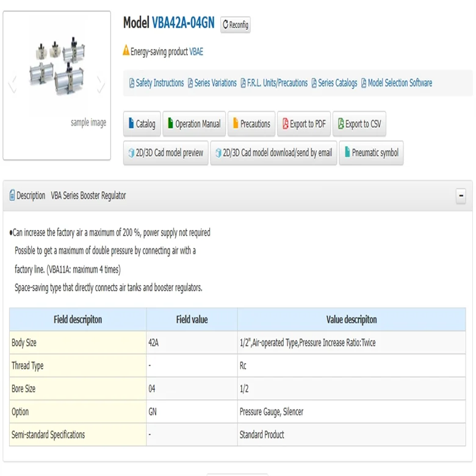Click the 2D/3D Cad model preview cube icon
The width and height of the screenshot is (476, 476).
(131, 153)
